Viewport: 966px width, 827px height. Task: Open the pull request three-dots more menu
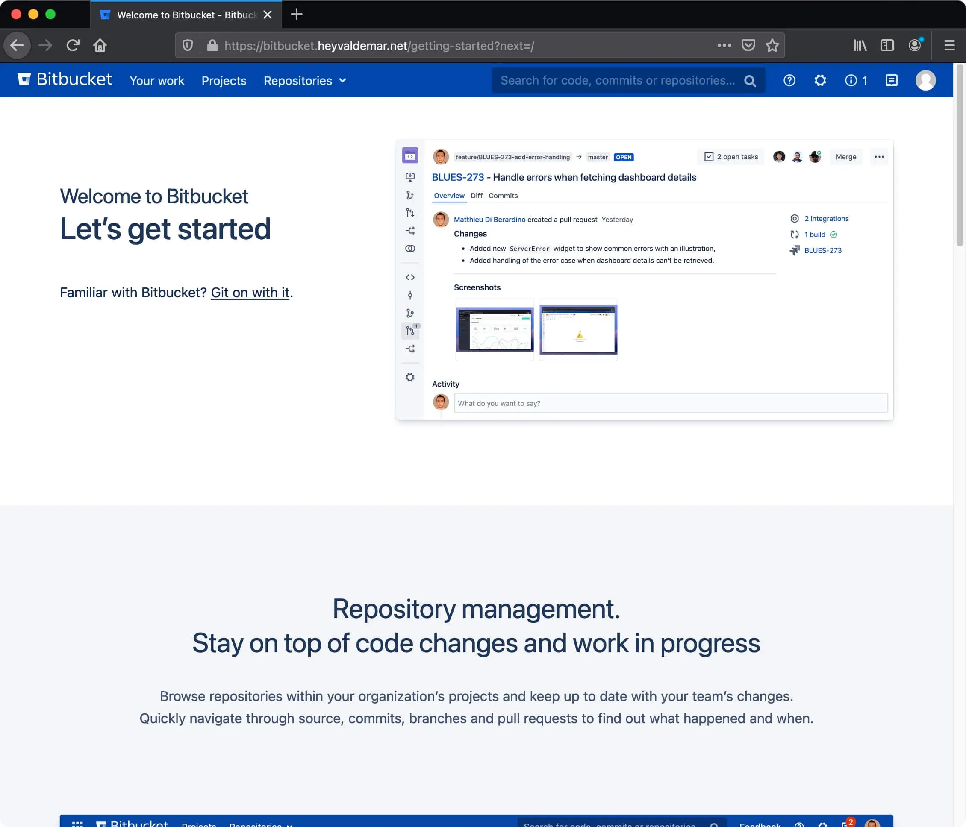(x=879, y=157)
